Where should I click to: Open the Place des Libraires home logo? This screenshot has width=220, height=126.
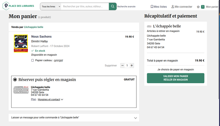tap(18, 6)
